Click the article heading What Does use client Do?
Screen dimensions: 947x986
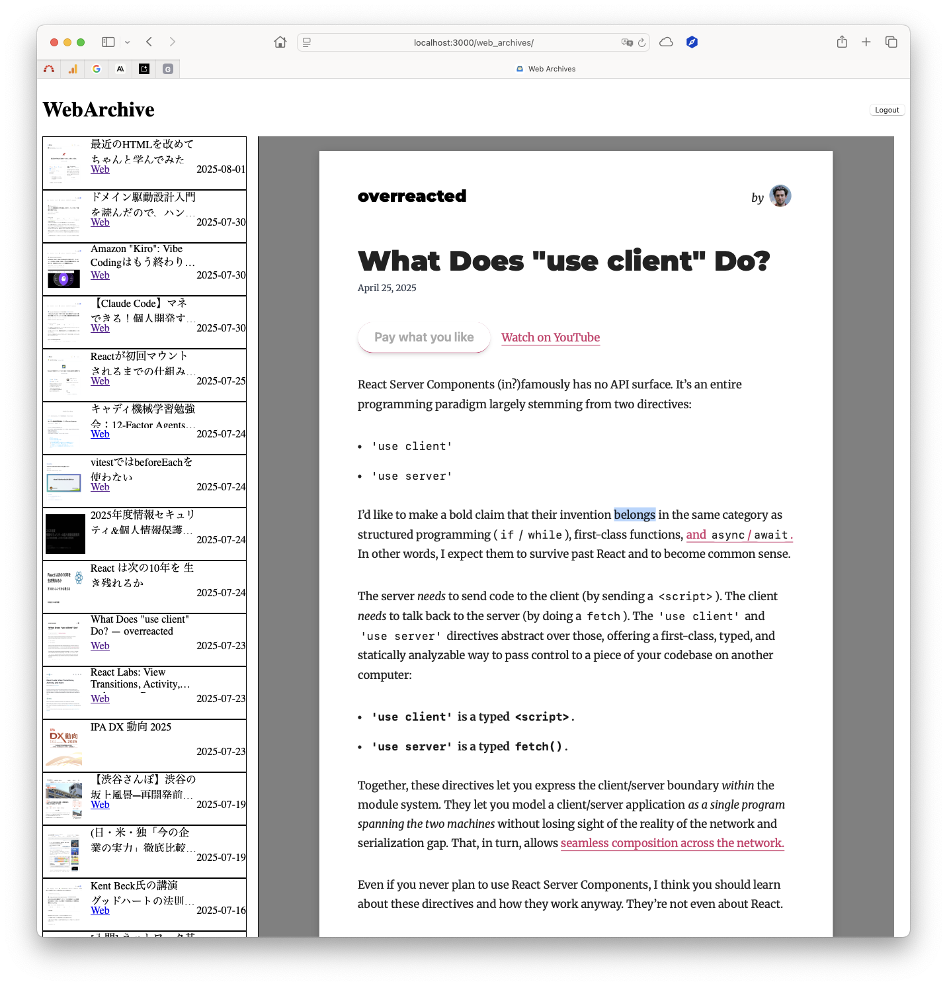[564, 261]
